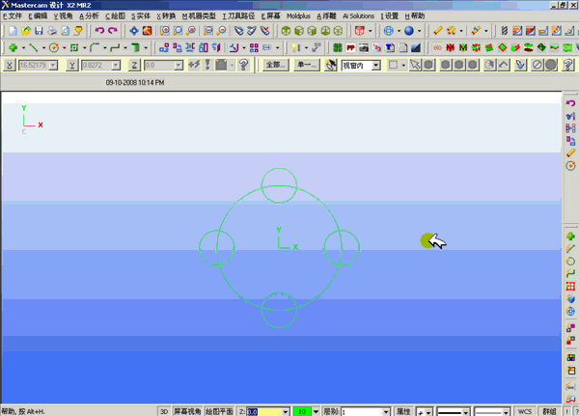
Task: Toggle the 3D construction mode button
Action: (x=164, y=411)
